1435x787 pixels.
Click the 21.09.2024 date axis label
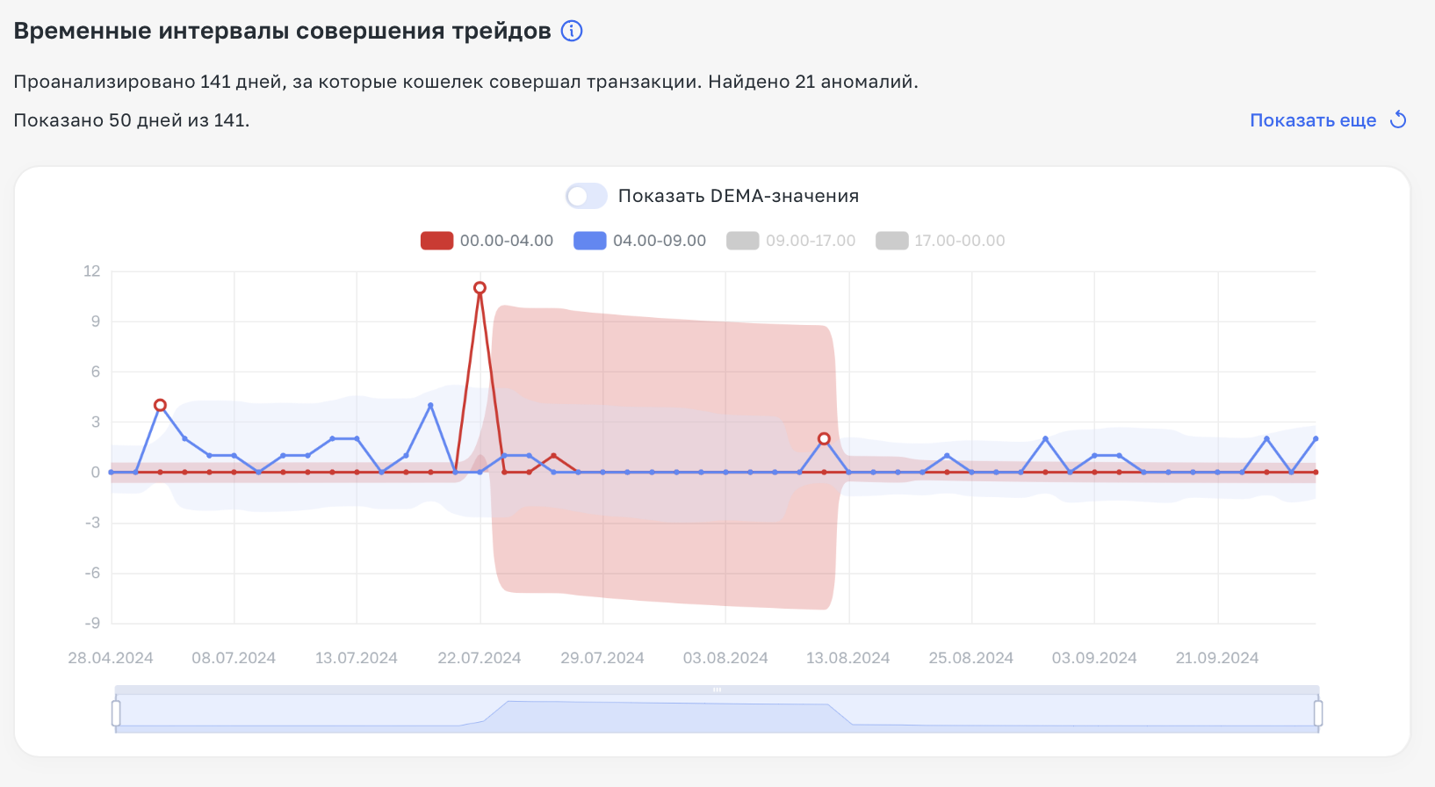[x=1217, y=658]
